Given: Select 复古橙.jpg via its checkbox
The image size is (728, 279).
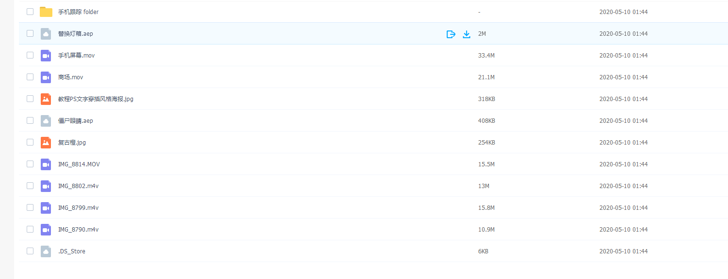Looking at the screenshot, I should point(30,142).
